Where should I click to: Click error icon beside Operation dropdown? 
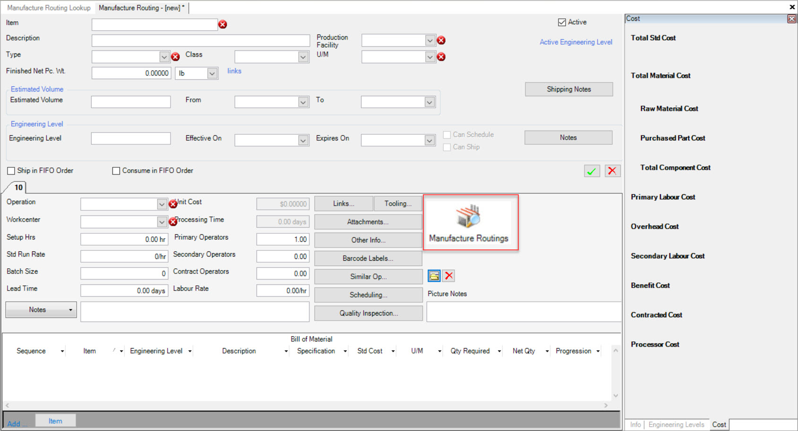[173, 204]
